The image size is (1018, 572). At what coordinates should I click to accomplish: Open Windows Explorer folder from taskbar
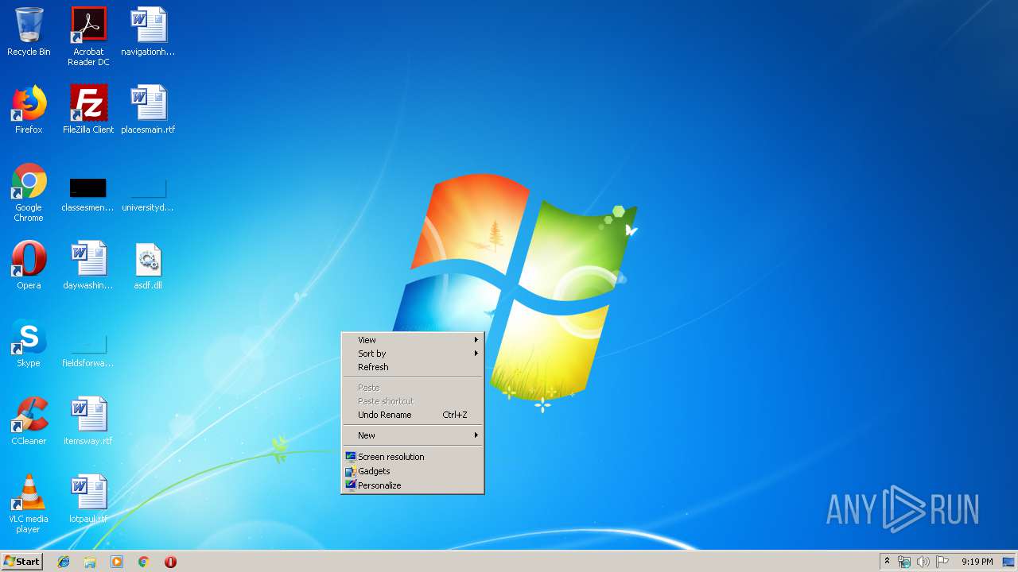tap(90, 562)
